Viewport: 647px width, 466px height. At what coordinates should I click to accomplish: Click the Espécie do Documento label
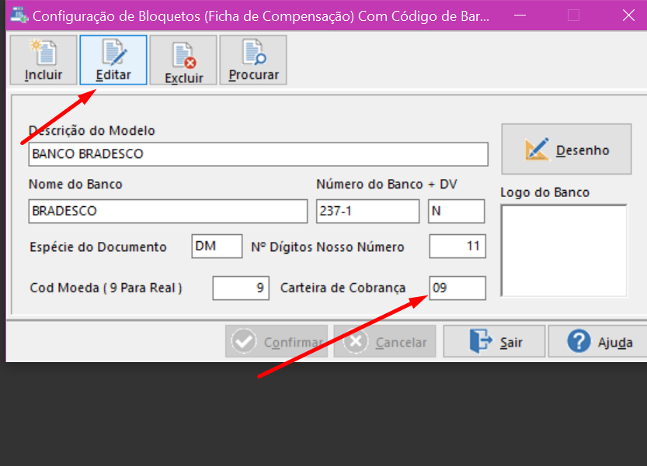pyautogui.click(x=98, y=247)
